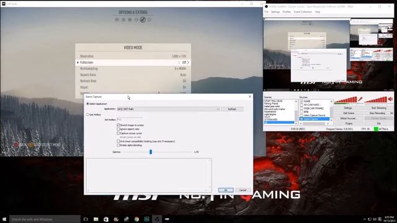Select the Multisampling row in Video Mode
Image resolution: width=397 pixels, height=223 pixels.
pyautogui.click(x=133, y=69)
